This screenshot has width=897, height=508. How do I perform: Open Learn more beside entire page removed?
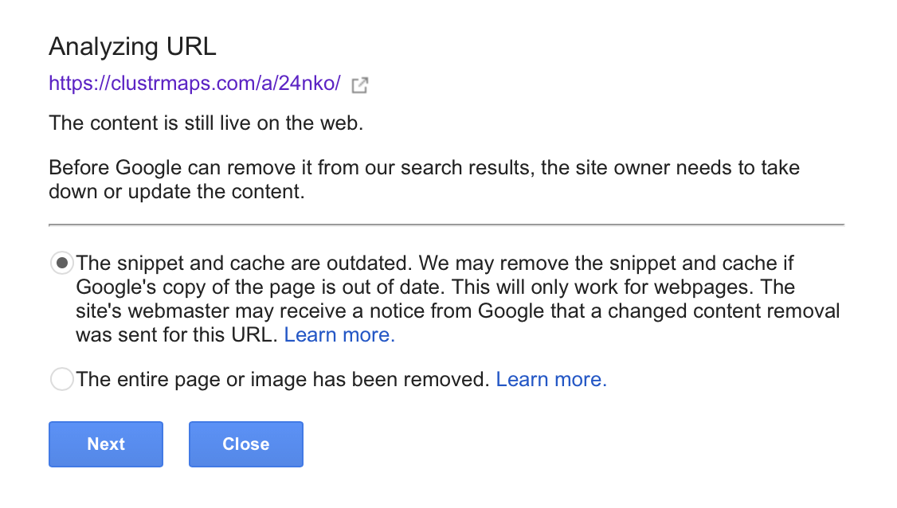(551, 380)
